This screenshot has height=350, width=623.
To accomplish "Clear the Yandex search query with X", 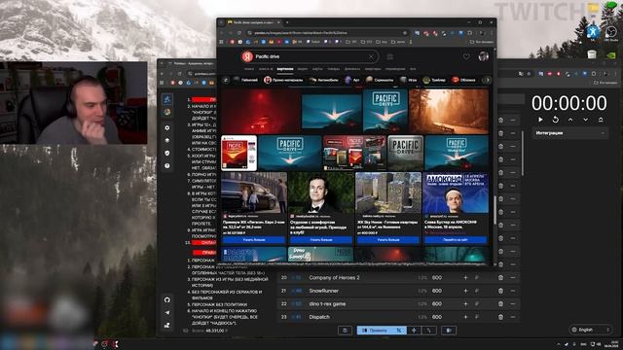I will 371,56.
